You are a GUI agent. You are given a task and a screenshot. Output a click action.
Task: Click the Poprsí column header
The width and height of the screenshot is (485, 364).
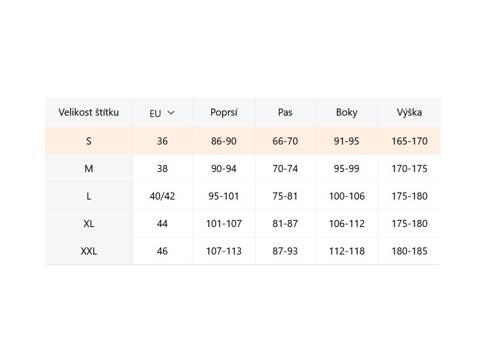click(x=224, y=112)
